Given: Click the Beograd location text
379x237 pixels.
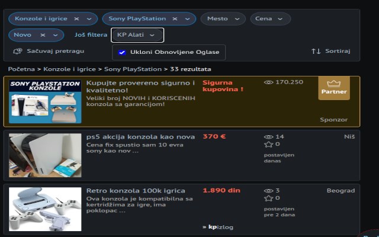Looking at the screenshot, I should [x=341, y=191].
